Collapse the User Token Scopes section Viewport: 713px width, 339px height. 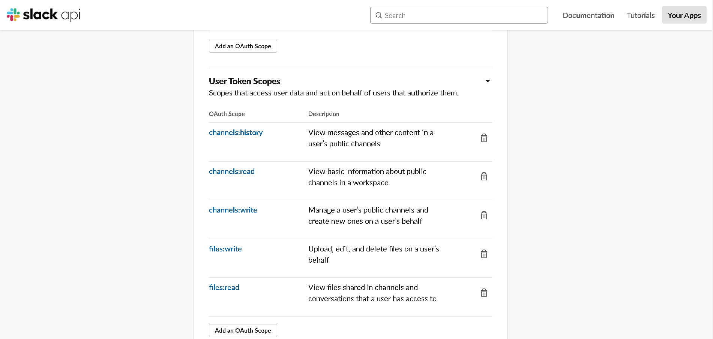pyautogui.click(x=488, y=81)
